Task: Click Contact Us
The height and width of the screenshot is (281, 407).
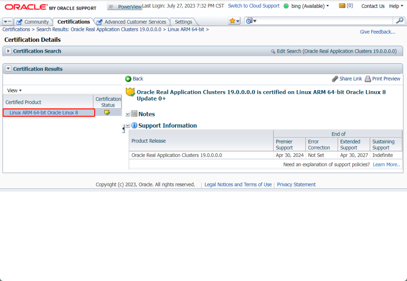Action: (x=373, y=6)
